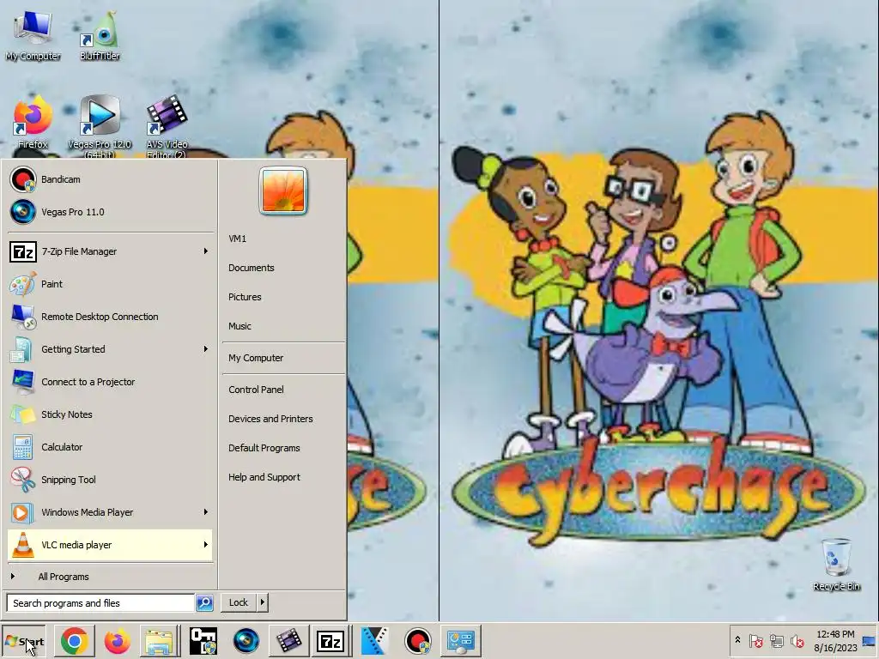
Task: Click the muted volume tray icon
Action: click(x=797, y=640)
